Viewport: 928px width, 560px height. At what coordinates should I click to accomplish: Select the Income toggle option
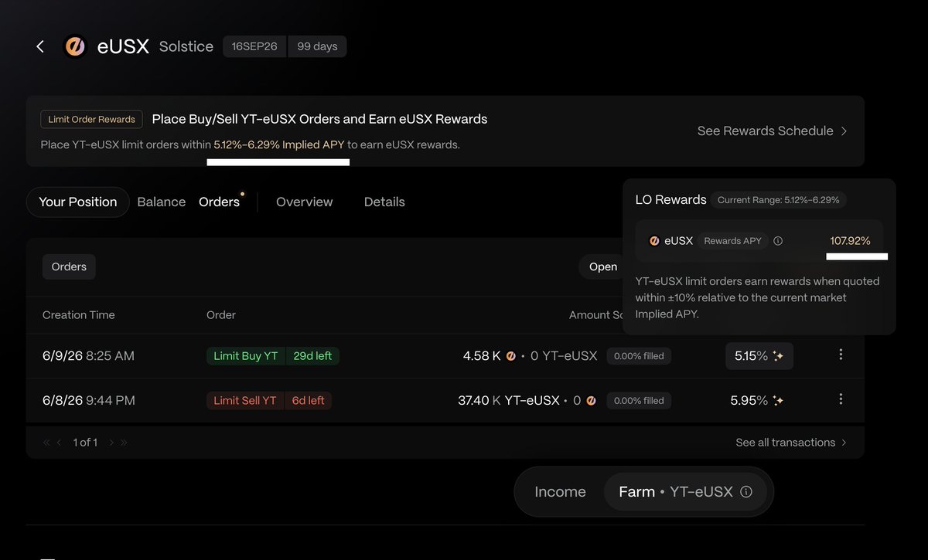point(560,492)
